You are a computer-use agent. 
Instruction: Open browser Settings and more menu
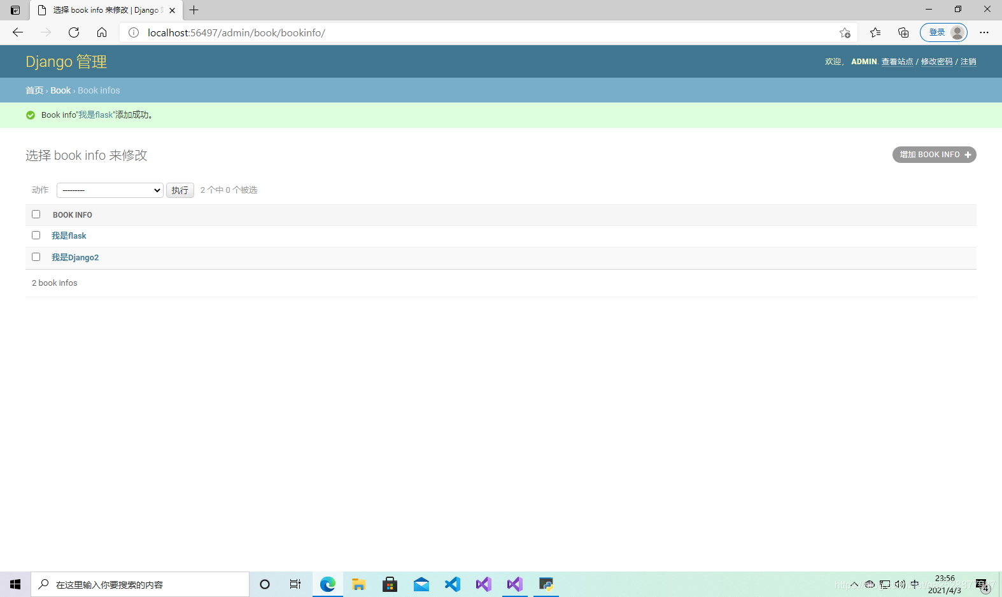click(x=984, y=32)
